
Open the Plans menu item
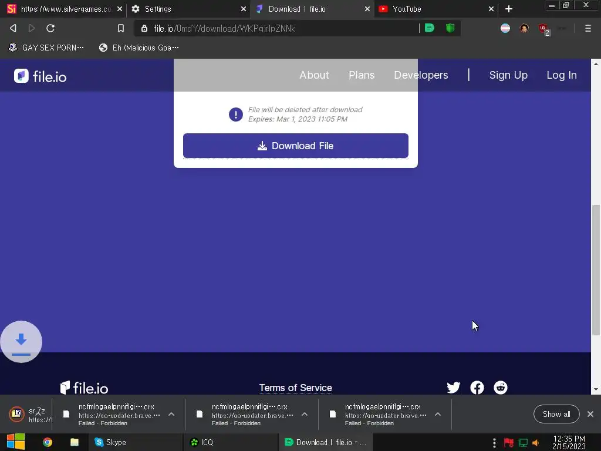coord(362,75)
